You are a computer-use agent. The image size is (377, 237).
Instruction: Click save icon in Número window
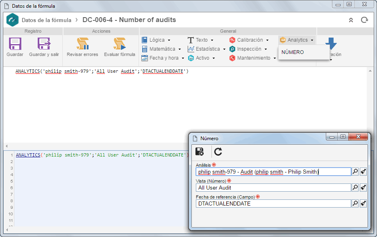point(200,152)
